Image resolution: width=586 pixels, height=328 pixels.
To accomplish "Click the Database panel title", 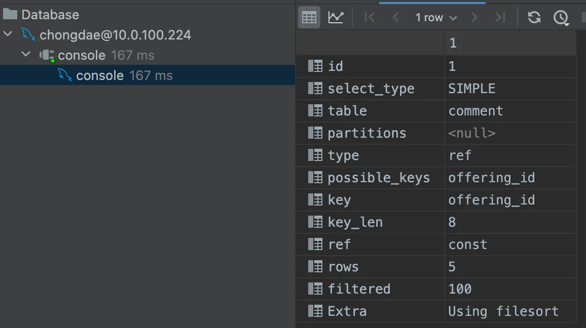I will click(x=50, y=14).
